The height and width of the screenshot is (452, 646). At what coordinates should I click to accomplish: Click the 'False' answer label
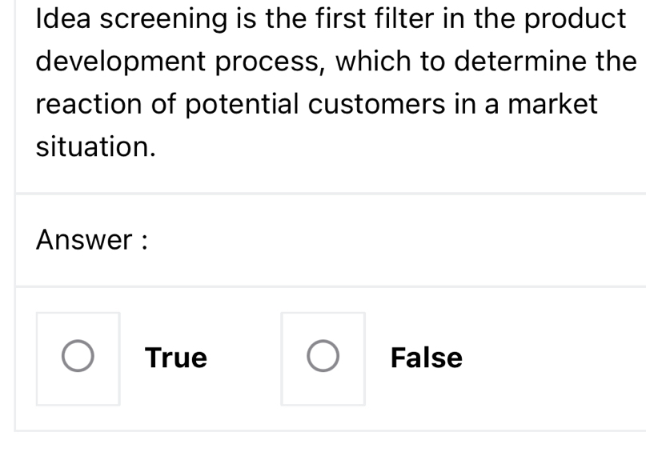pyautogui.click(x=426, y=358)
